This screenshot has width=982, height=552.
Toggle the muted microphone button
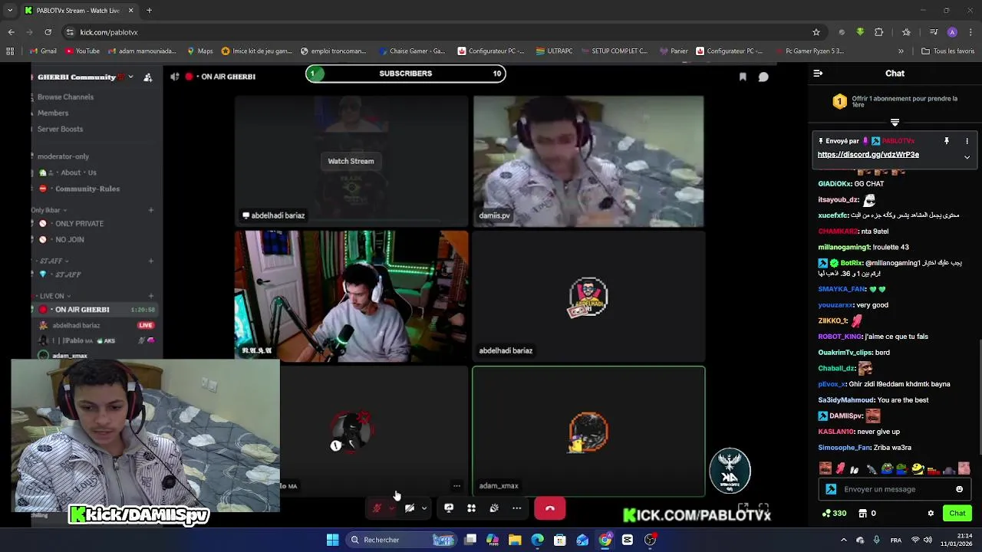click(x=377, y=508)
